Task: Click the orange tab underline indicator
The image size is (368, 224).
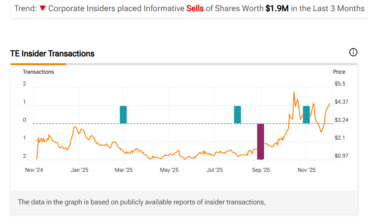Action: [x=38, y=64]
